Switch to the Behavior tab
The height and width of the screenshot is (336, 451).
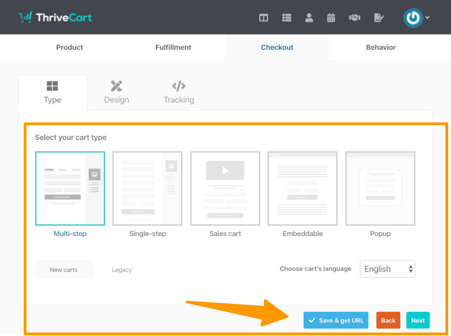pyautogui.click(x=381, y=47)
